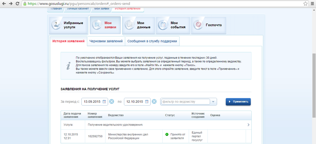Open the Chrome menu icon
Image resolution: width=316 pixels, height=144 pixels.
click(x=312, y=3)
